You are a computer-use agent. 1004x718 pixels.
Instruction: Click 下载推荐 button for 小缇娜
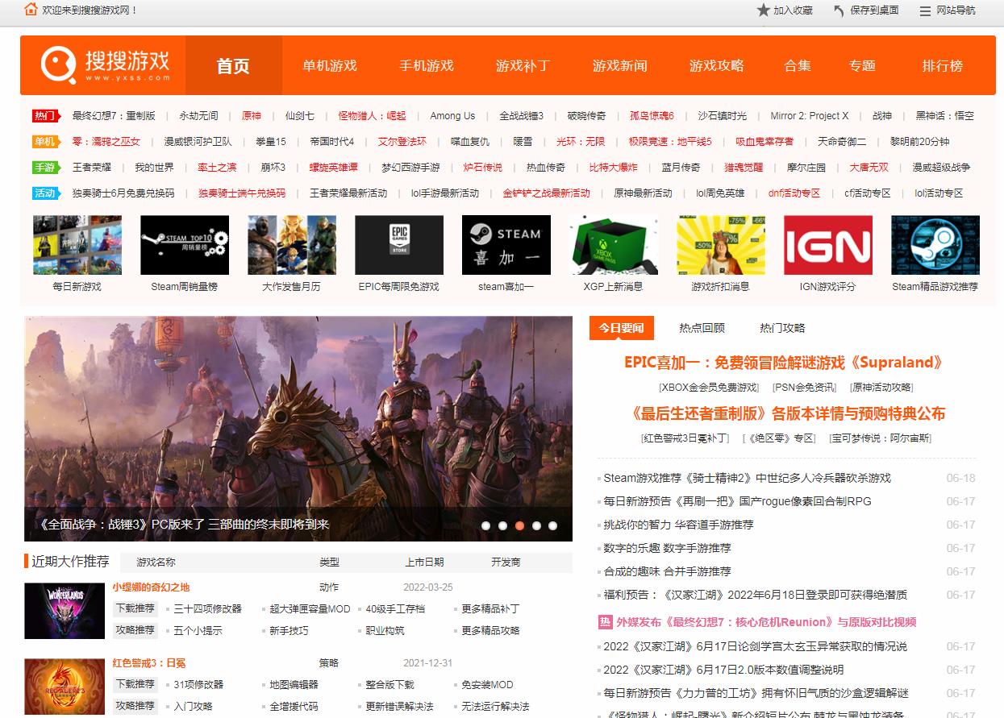point(135,608)
